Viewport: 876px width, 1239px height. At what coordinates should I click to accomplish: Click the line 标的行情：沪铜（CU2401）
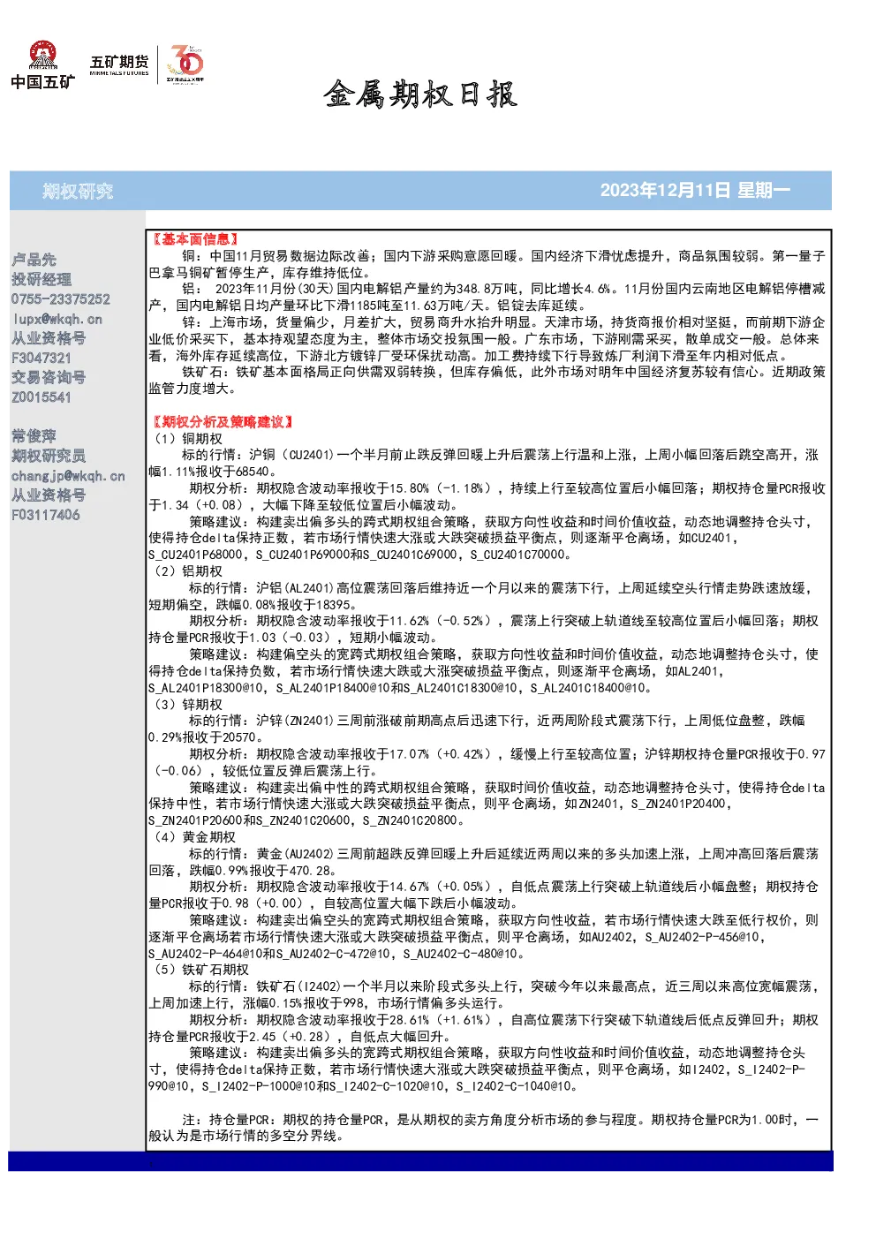coord(484,463)
